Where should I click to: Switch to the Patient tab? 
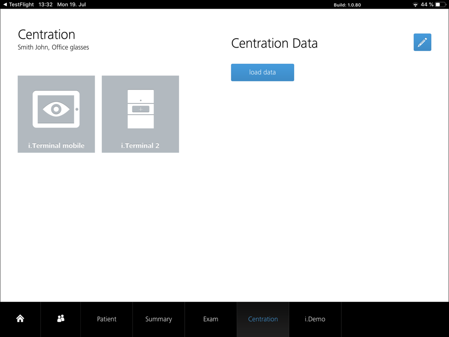[x=106, y=319]
